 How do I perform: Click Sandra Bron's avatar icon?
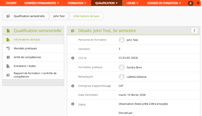tap(122, 67)
